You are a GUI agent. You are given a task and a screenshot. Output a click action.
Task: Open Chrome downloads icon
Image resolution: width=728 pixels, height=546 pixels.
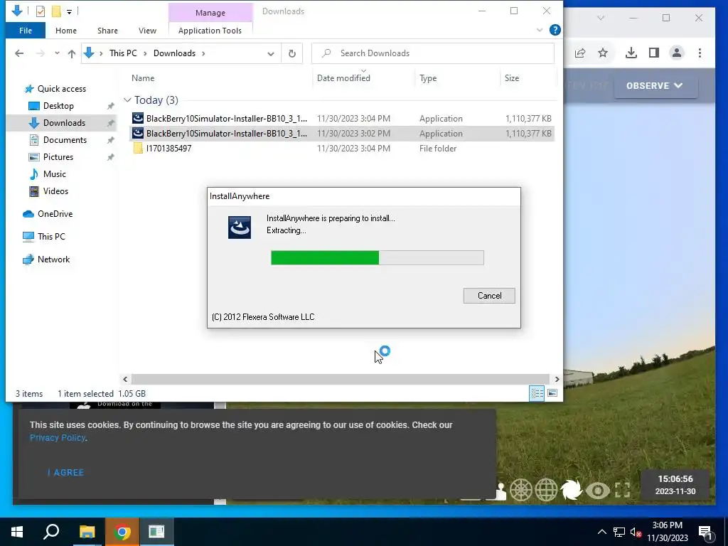coord(631,53)
